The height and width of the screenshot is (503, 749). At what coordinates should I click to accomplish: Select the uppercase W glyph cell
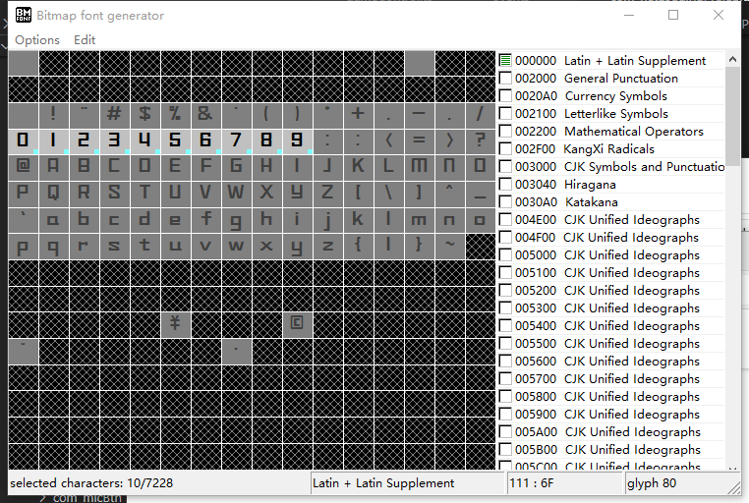pos(237,194)
